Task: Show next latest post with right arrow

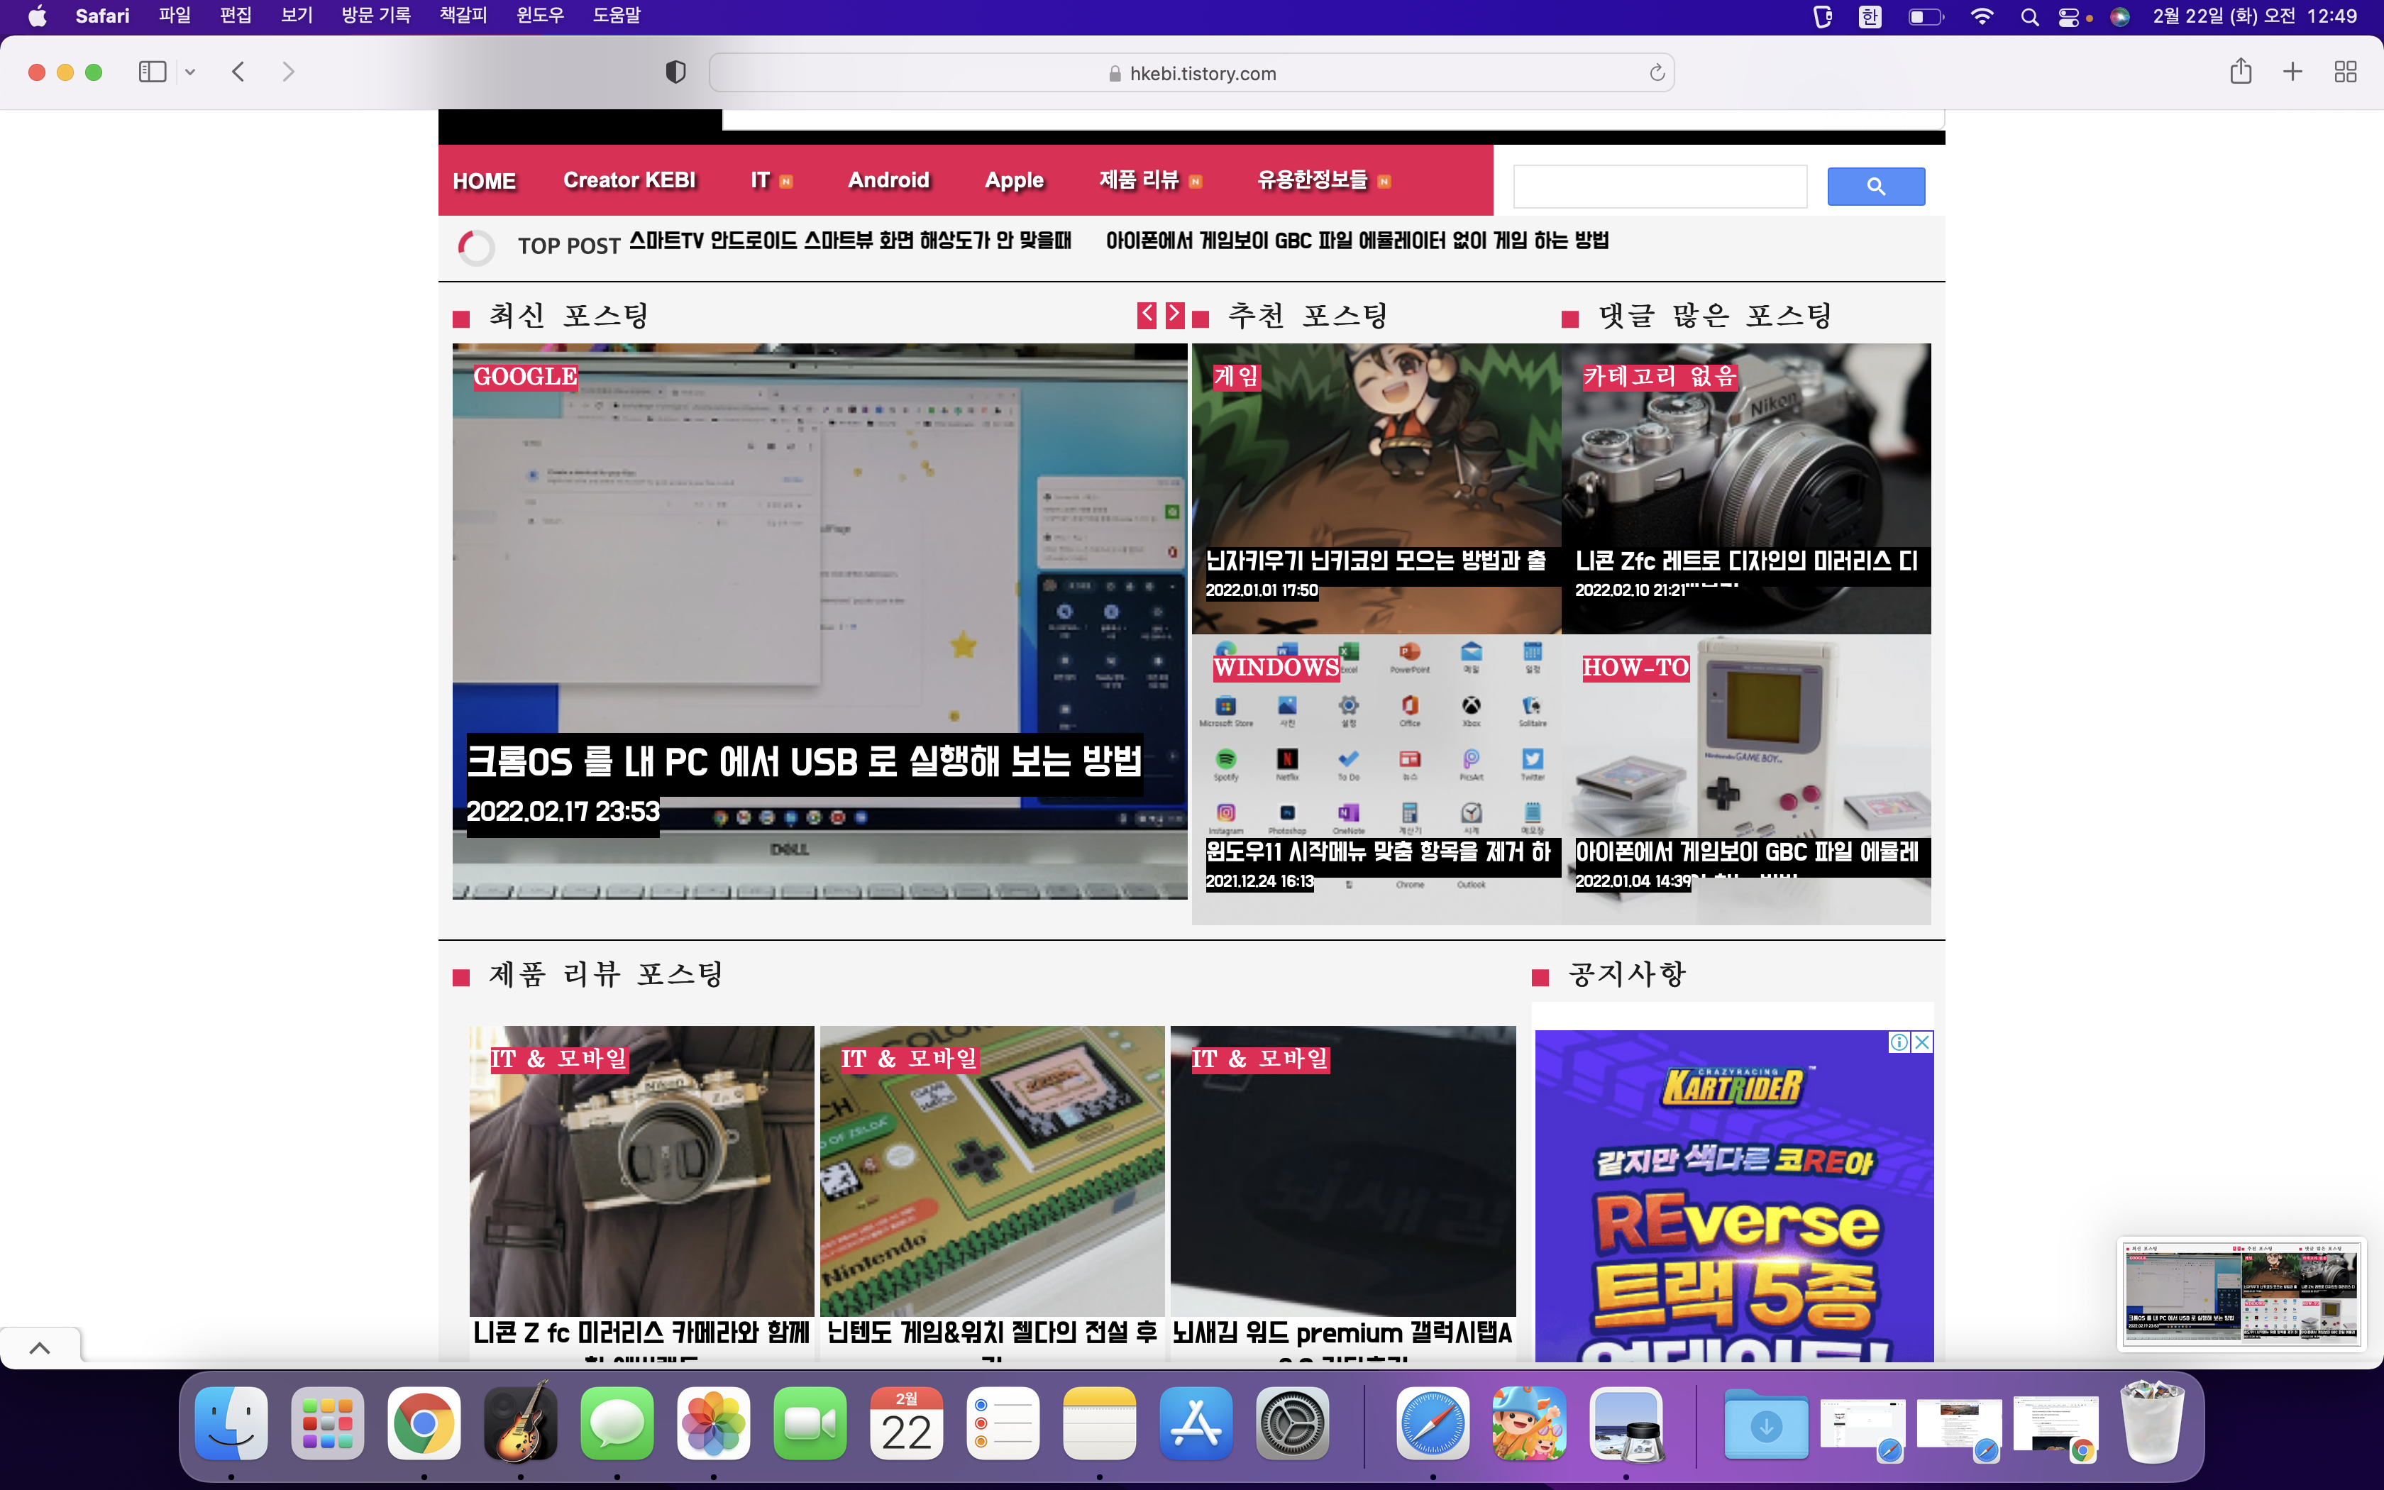Action: [x=1174, y=314]
